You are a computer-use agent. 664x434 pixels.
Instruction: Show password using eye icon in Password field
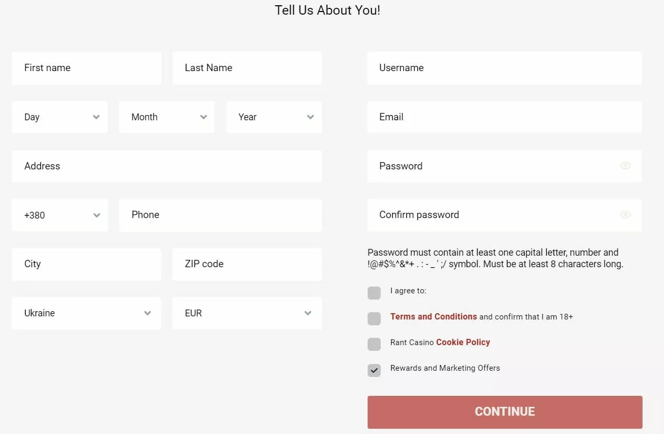pos(625,166)
